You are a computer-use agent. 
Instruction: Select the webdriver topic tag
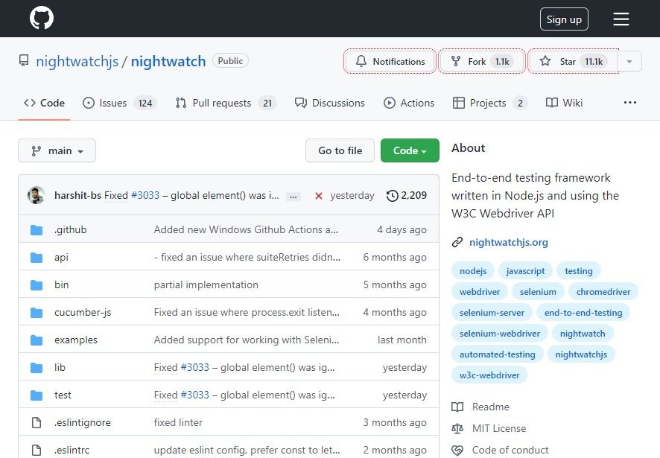tap(480, 292)
